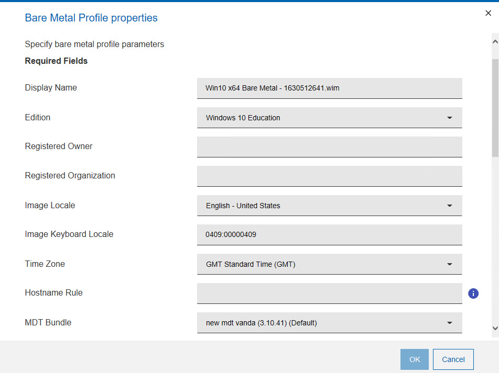Image resolution: width=499 pixels, height=373 pixels.
Task: Click the Hostname Rule info icon
Action: [473, 293]
